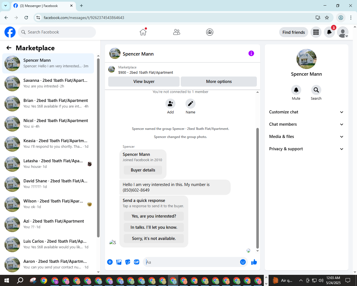The image size is (357, 286).
Task: Bookmark this page with the star
Action: pyautogui.click(x=327, y=18)
